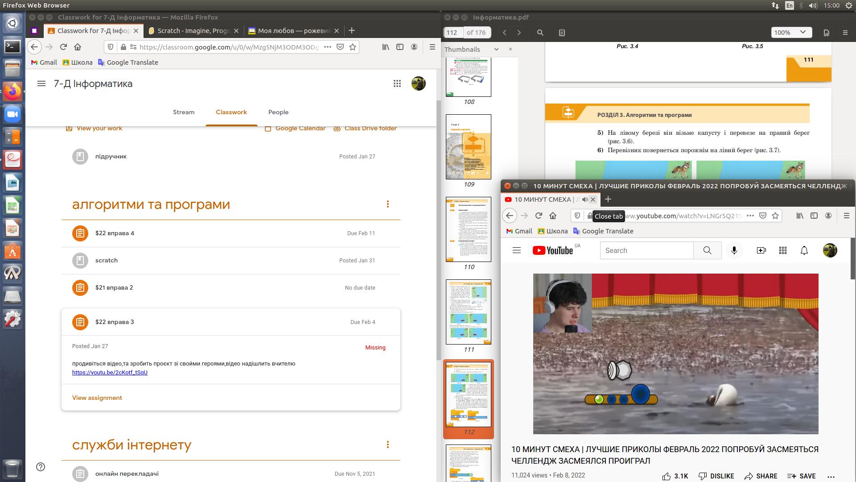The height and width of the screenshot is (482, 856).
Task: Click the YouTube notifications bell
Action: point(804,251)
